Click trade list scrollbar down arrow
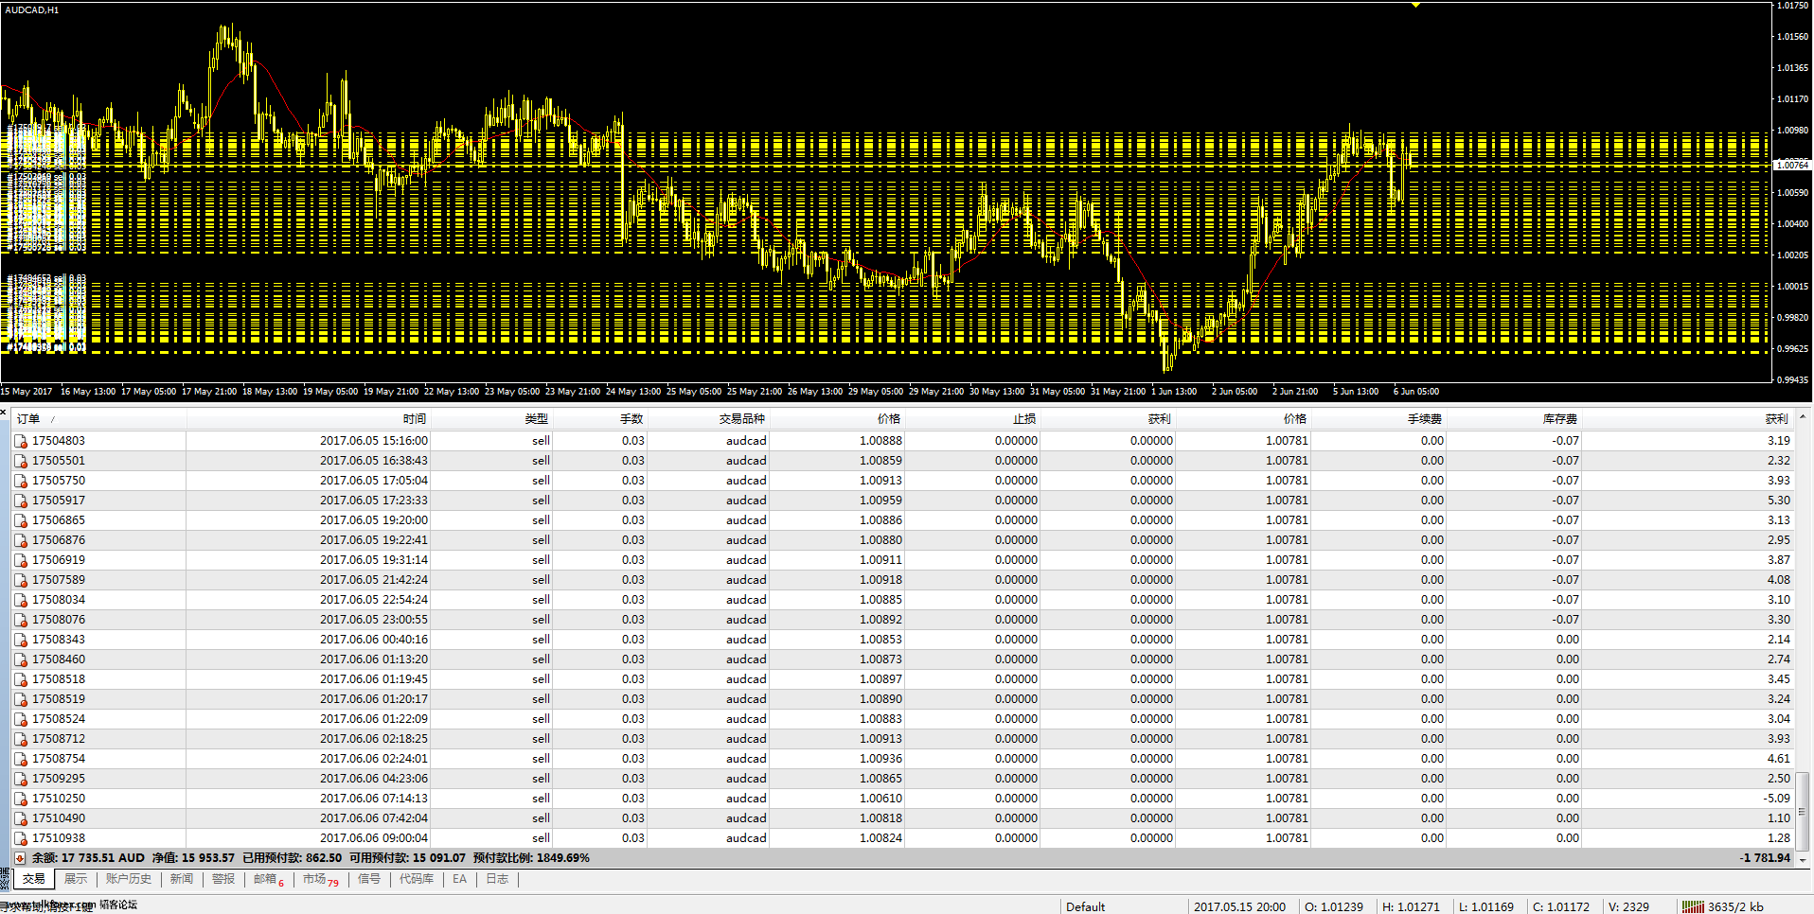The height and width of the screenshot is (914, 1814). click(1803, 859)
